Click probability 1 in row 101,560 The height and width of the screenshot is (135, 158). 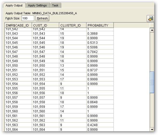coord(100,111)
